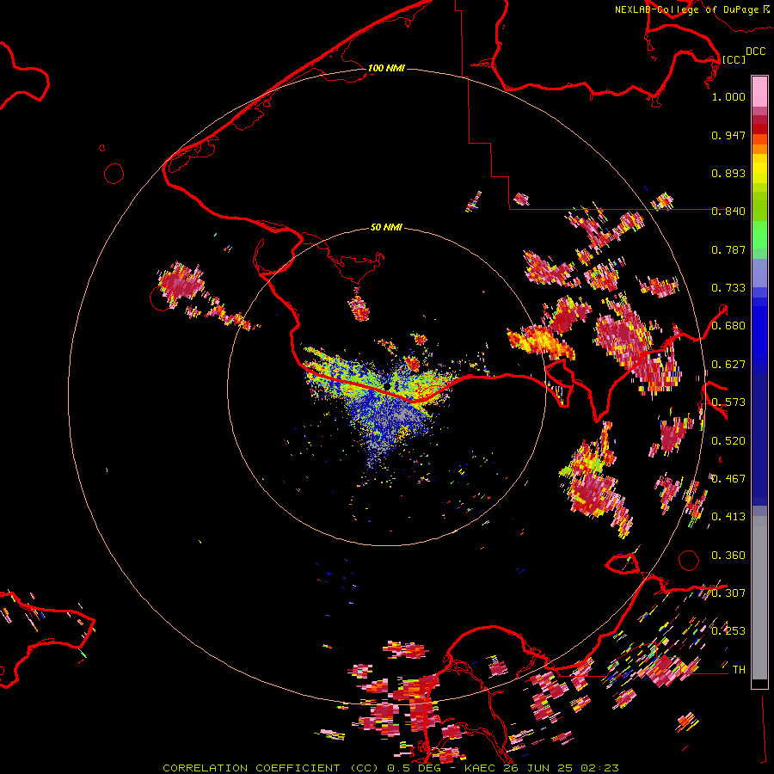Click the TH threshold label
The width and height of the screenshot is (774, 774).
tap(739, 670)
